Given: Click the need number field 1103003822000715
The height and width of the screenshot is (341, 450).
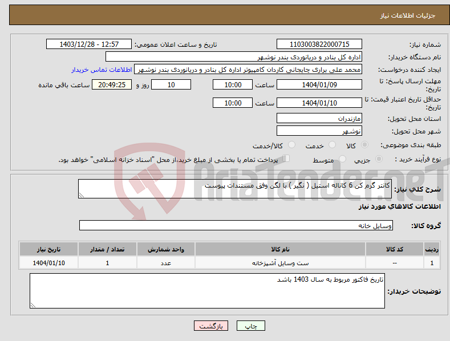Looking at the screenshot, I should point(319,44).
